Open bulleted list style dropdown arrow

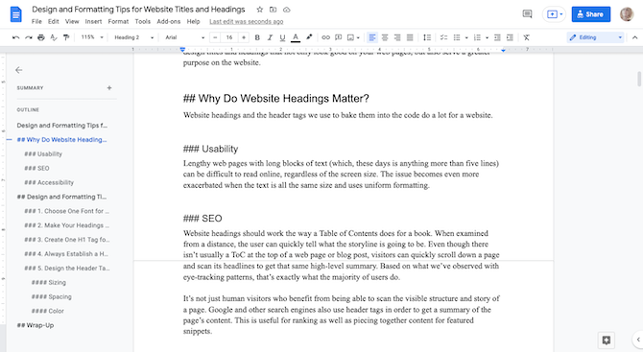pos(466,37)
